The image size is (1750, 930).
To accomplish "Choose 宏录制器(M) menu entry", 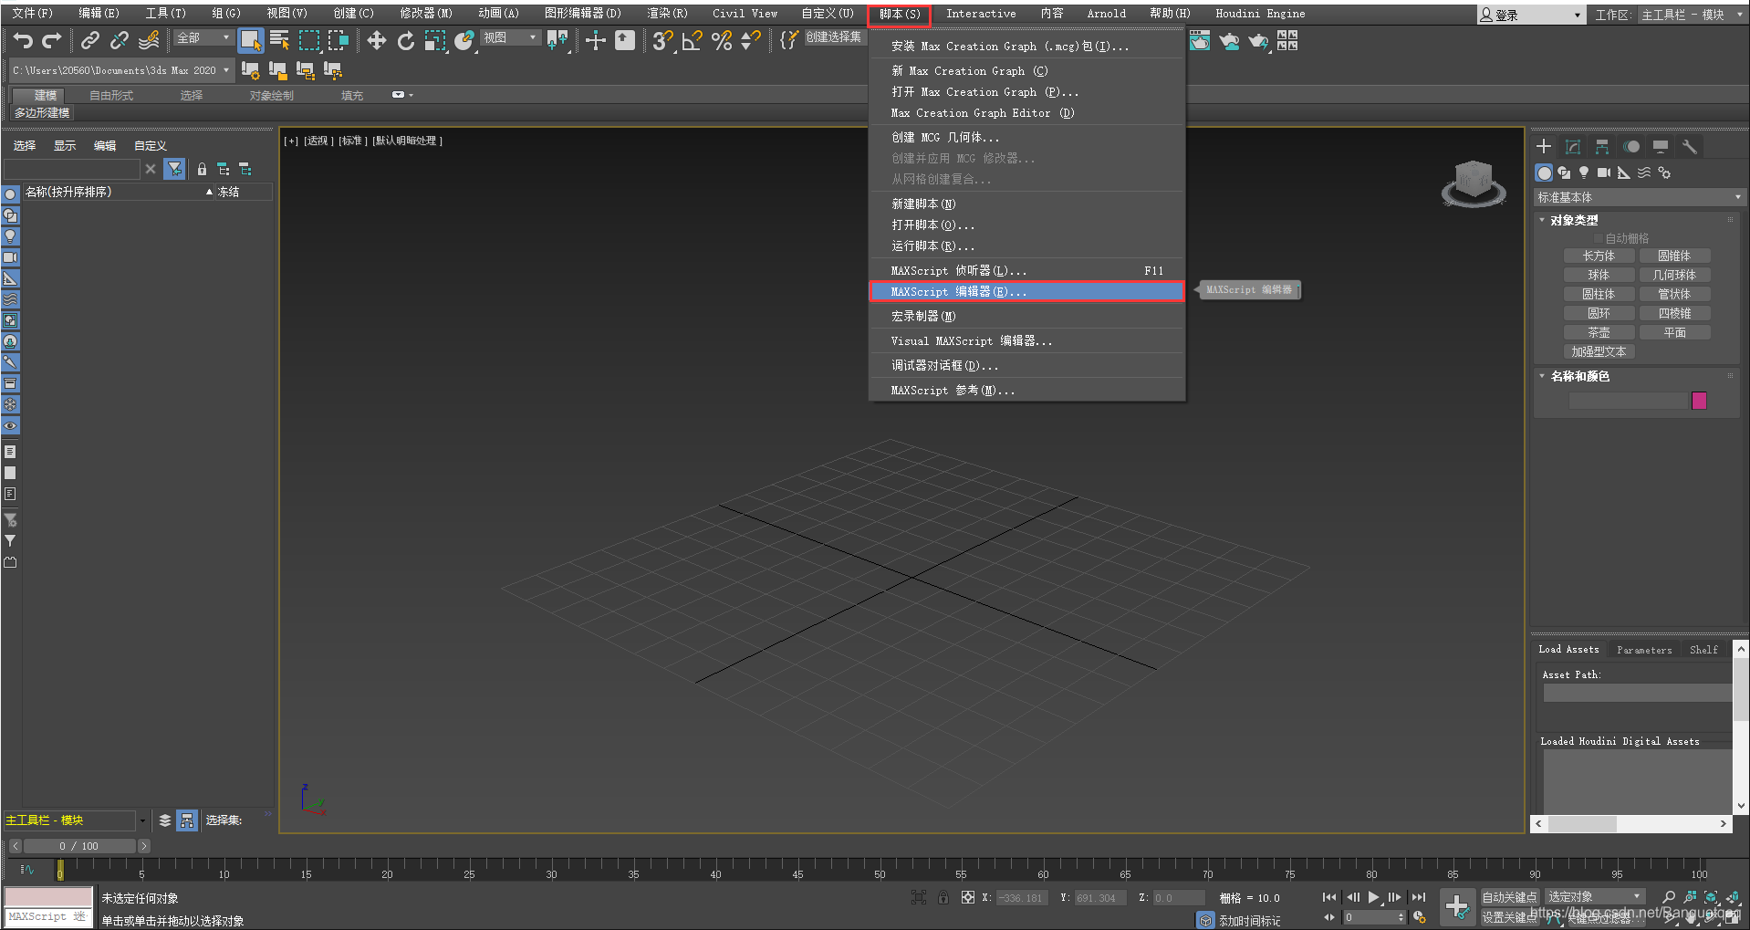I will pyautogui.click(x=1026, y=316).
